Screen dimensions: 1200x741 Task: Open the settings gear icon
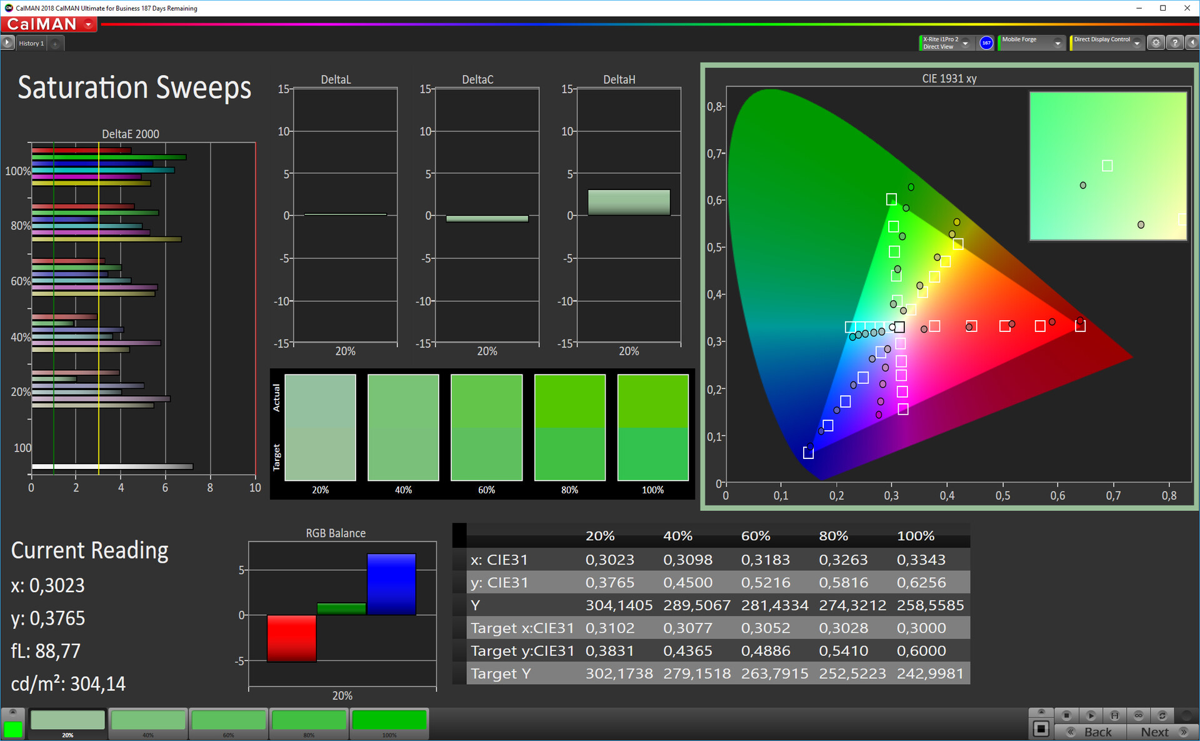point(1156,43)
